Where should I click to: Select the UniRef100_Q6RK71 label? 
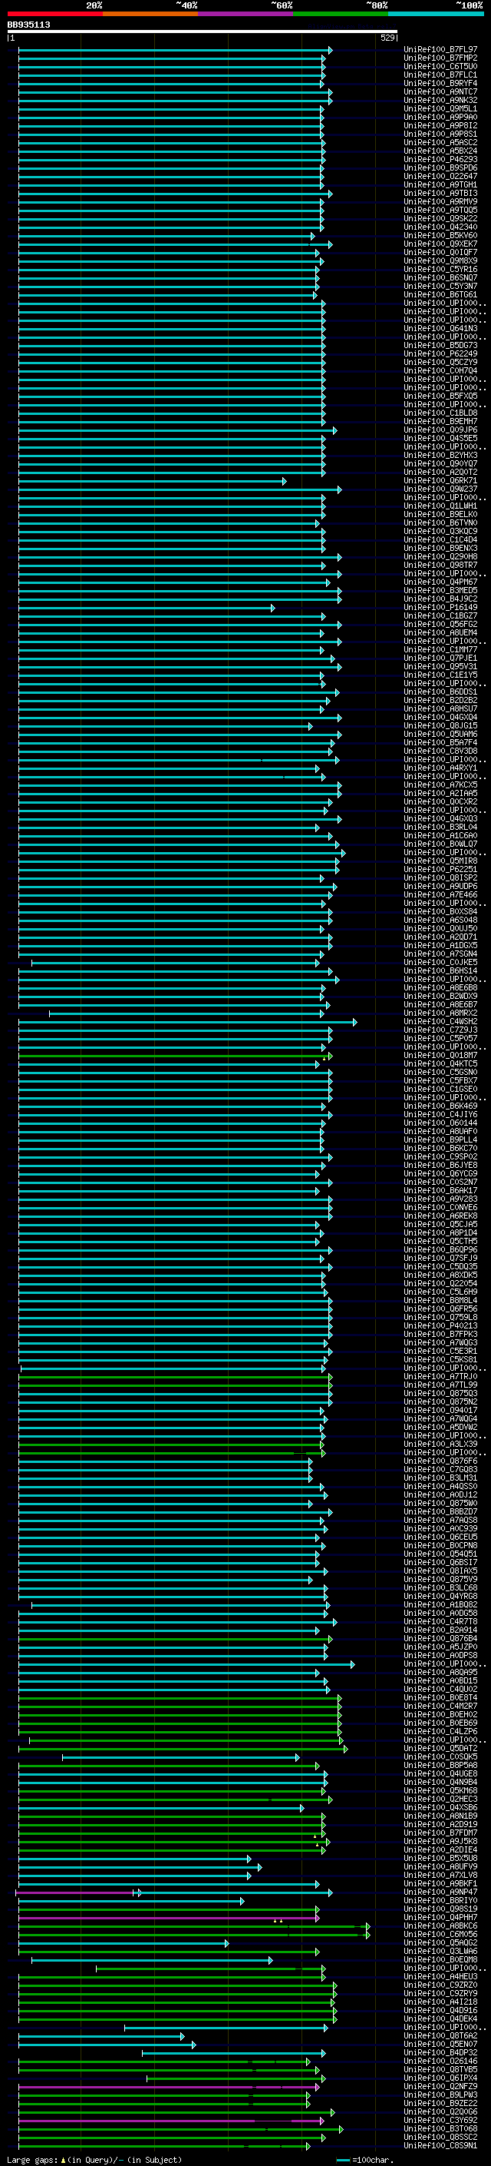(x=440, y=481)
